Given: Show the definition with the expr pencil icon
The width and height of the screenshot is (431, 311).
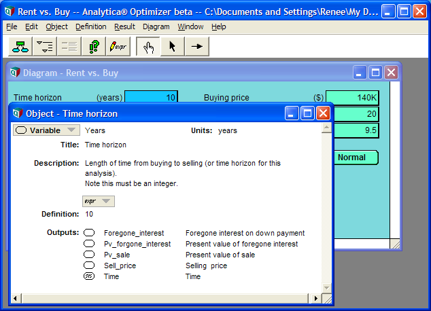Looking at the screenshot, I should [118, 46].
